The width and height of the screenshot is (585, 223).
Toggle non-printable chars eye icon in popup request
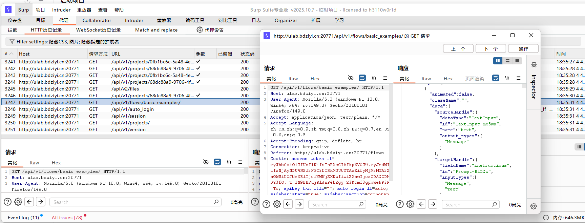coord(351,78)
